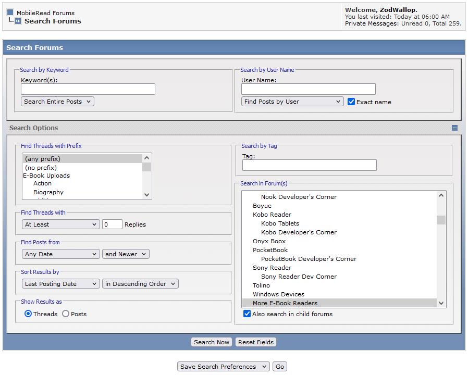Click the Search Forums breadcrumb arrow icon

click(18, 21)
